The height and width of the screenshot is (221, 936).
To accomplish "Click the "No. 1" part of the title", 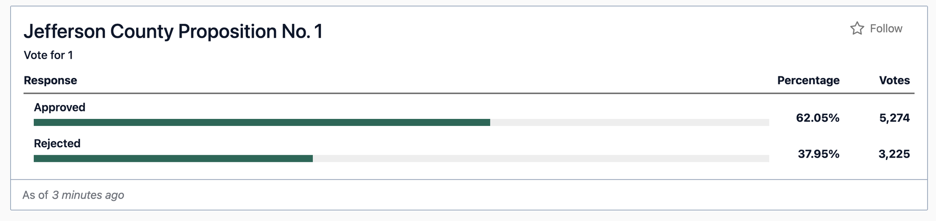I will tap(302, 31).
